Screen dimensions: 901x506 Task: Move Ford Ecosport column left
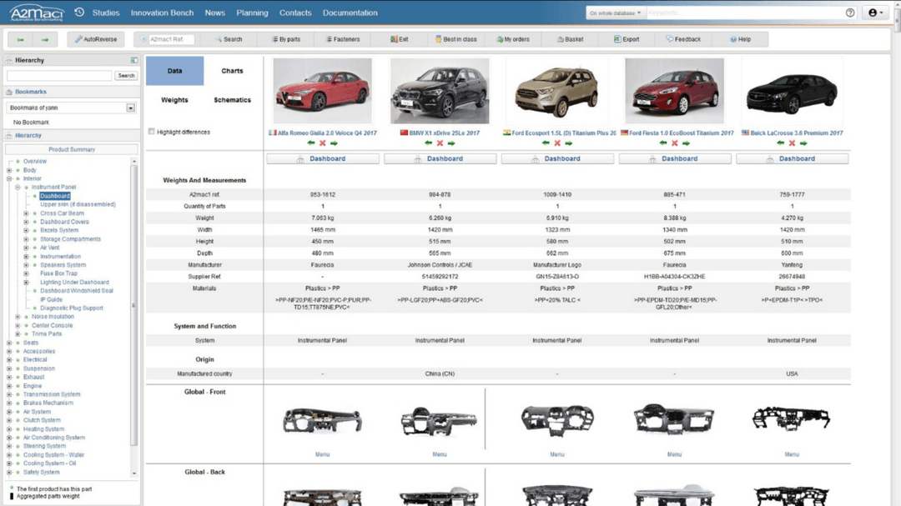546,143
